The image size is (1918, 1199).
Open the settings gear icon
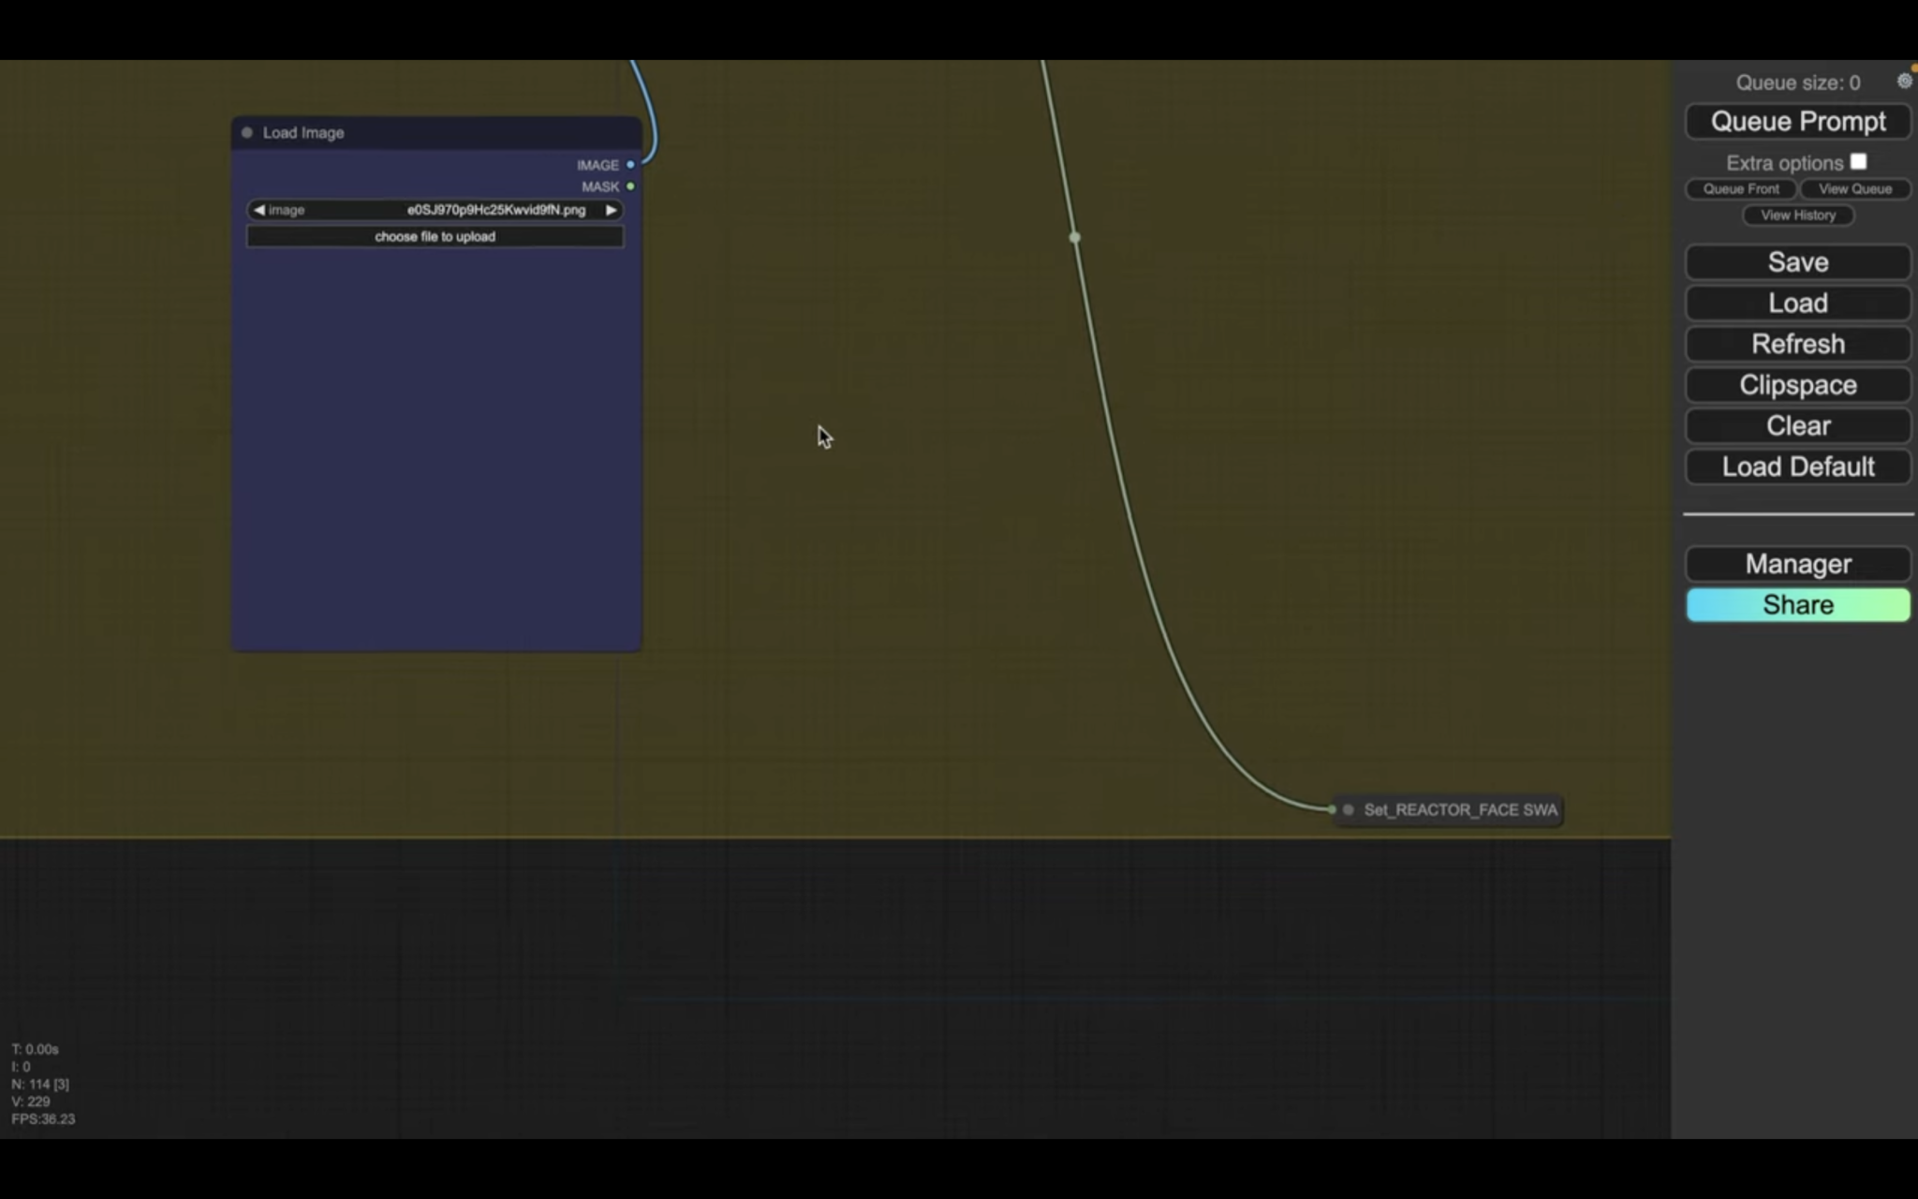click(x=1904, y=81)
